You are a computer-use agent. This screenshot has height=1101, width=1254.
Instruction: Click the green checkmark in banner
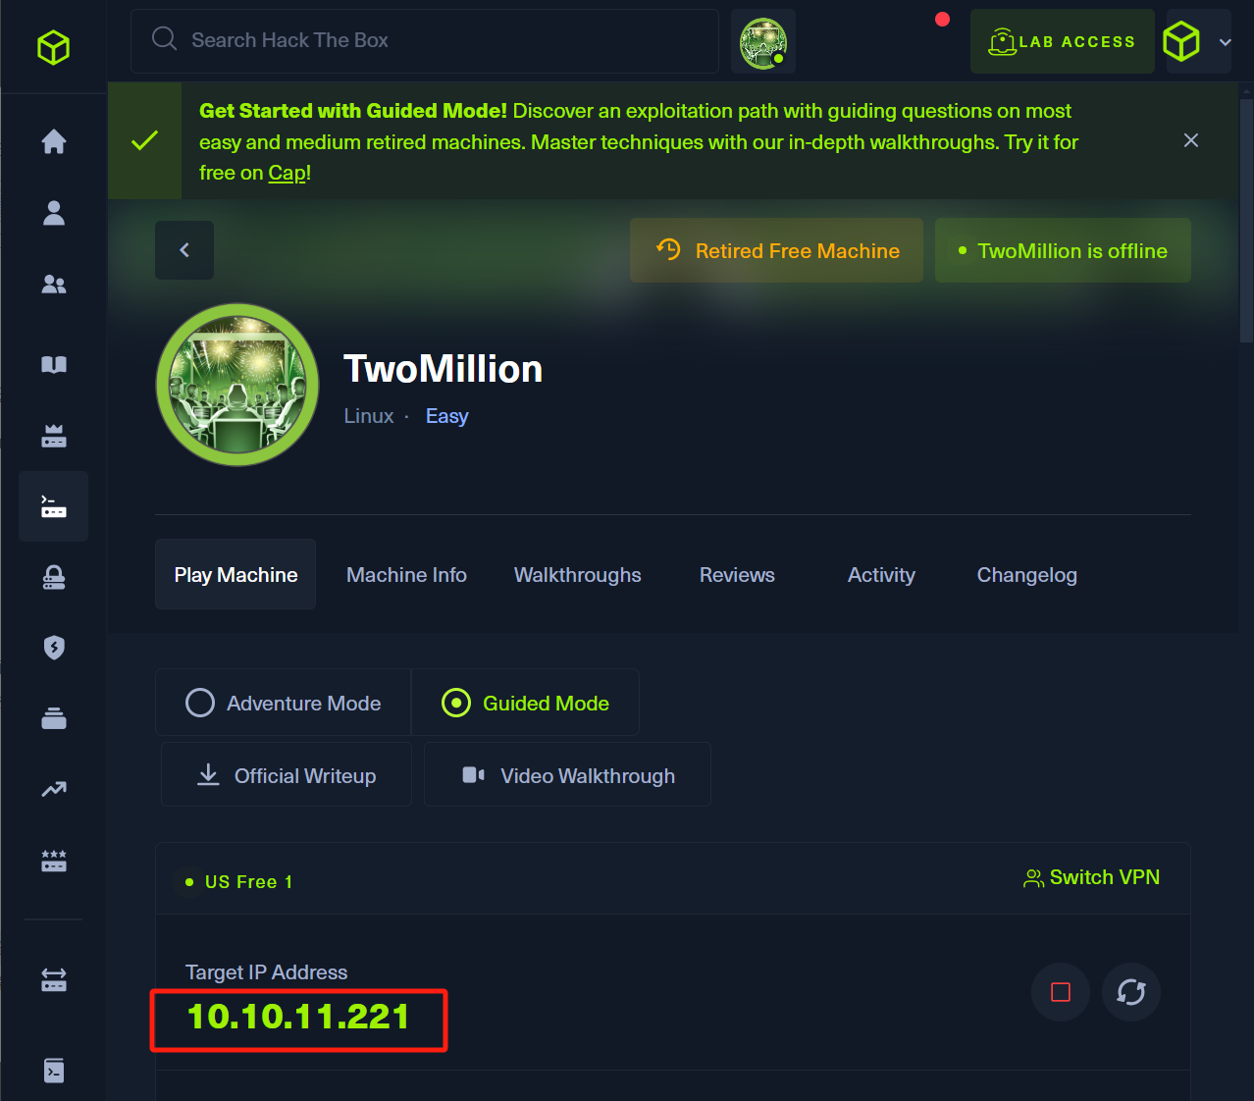pos(145,140)
